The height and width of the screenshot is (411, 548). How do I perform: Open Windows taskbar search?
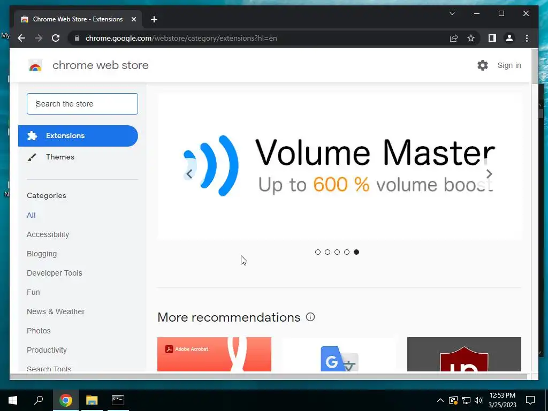click(x=39, y=400)
